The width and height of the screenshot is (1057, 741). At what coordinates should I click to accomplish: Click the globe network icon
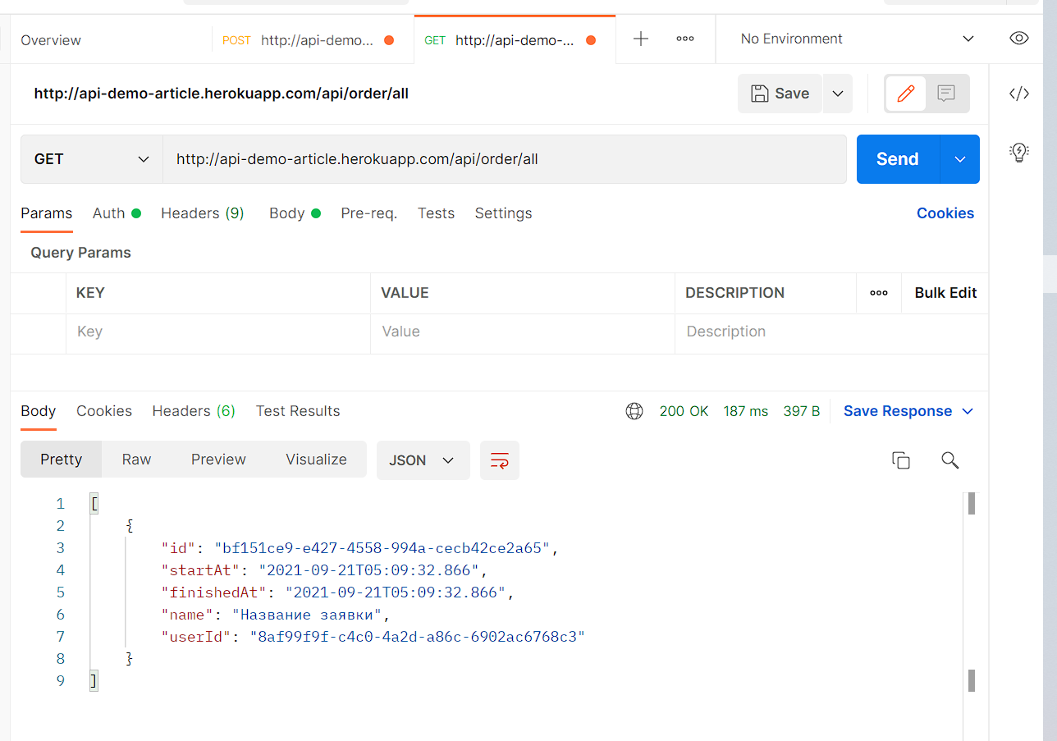[634, 411]
